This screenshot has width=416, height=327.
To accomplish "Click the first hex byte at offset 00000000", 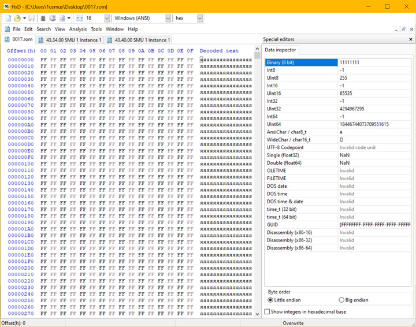I will point(43,60).
